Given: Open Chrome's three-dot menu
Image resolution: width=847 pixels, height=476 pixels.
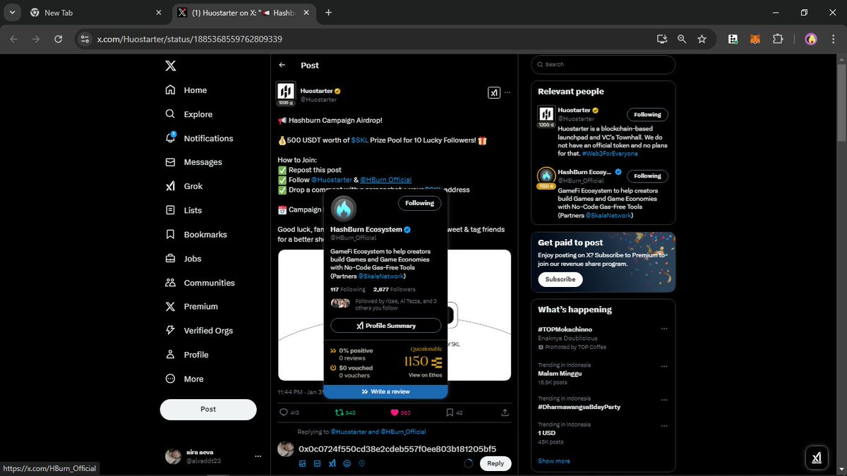Looking at the screenshot, I should tap(833, 39).
